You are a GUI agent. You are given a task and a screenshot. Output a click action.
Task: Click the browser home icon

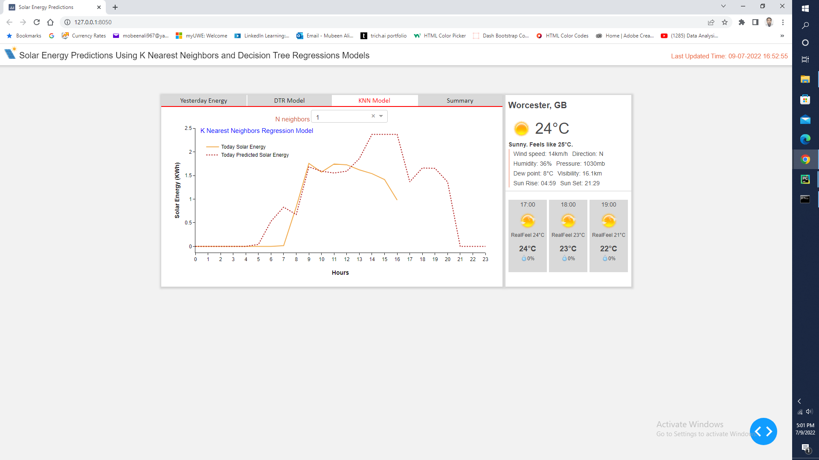point(50,22)
